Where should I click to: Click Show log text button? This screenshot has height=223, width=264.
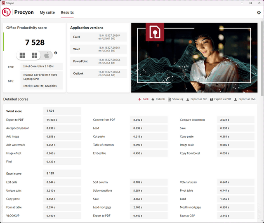tap(178, 99)
